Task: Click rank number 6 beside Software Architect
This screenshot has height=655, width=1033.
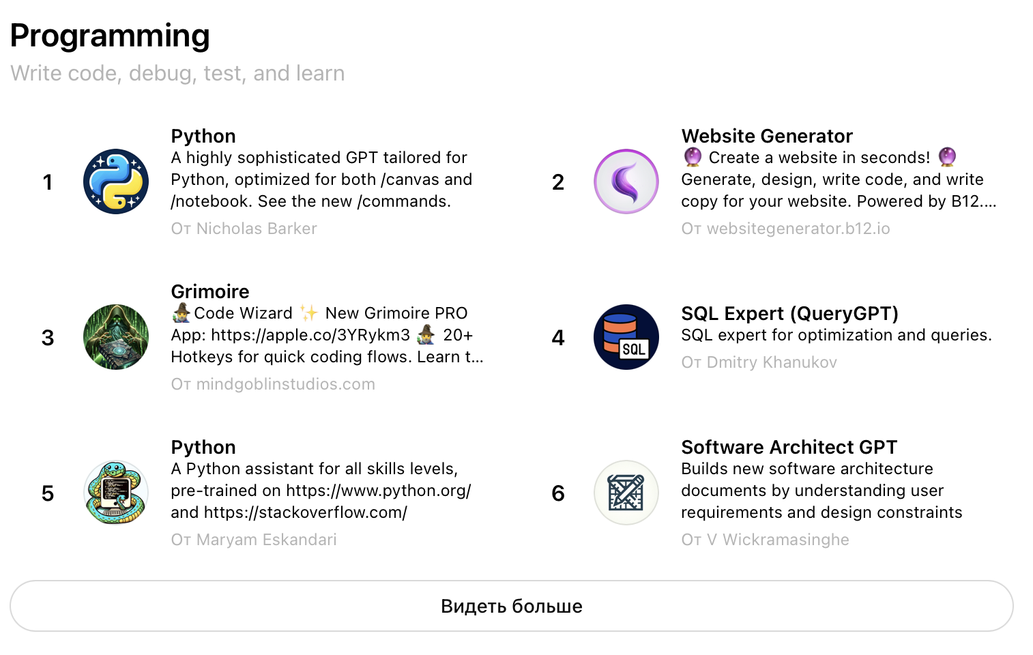Action: pyautogui.click(x=558, y=493)
